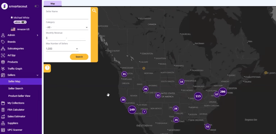276x134 pixels.
Task: Click the 206 seller cluster marker
Action: coord(223,92)
